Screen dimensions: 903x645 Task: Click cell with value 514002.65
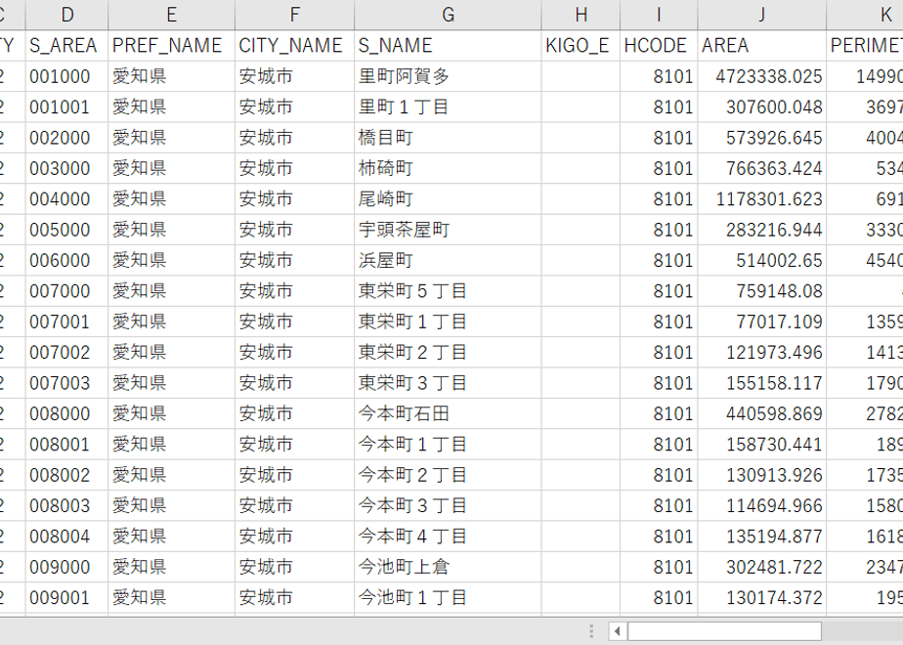tap(762, 260)
